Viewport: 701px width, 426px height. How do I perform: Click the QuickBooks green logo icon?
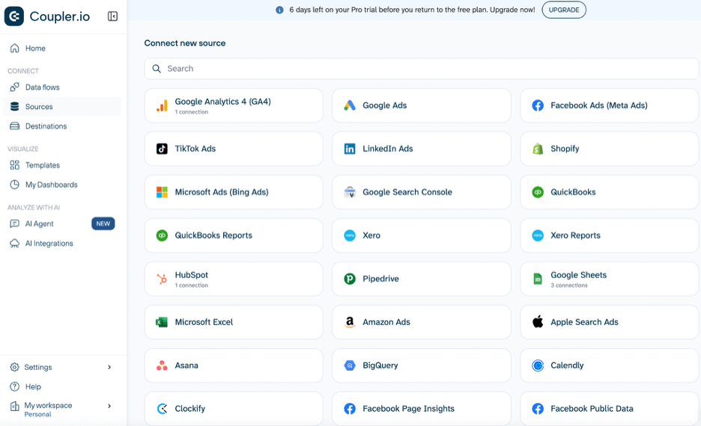point(538,192)
